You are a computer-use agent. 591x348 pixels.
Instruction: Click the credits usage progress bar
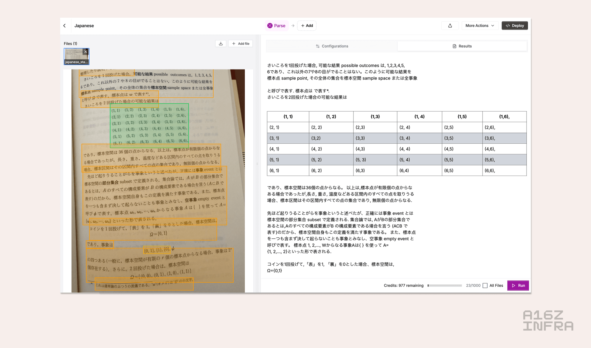tap(444, 285)
